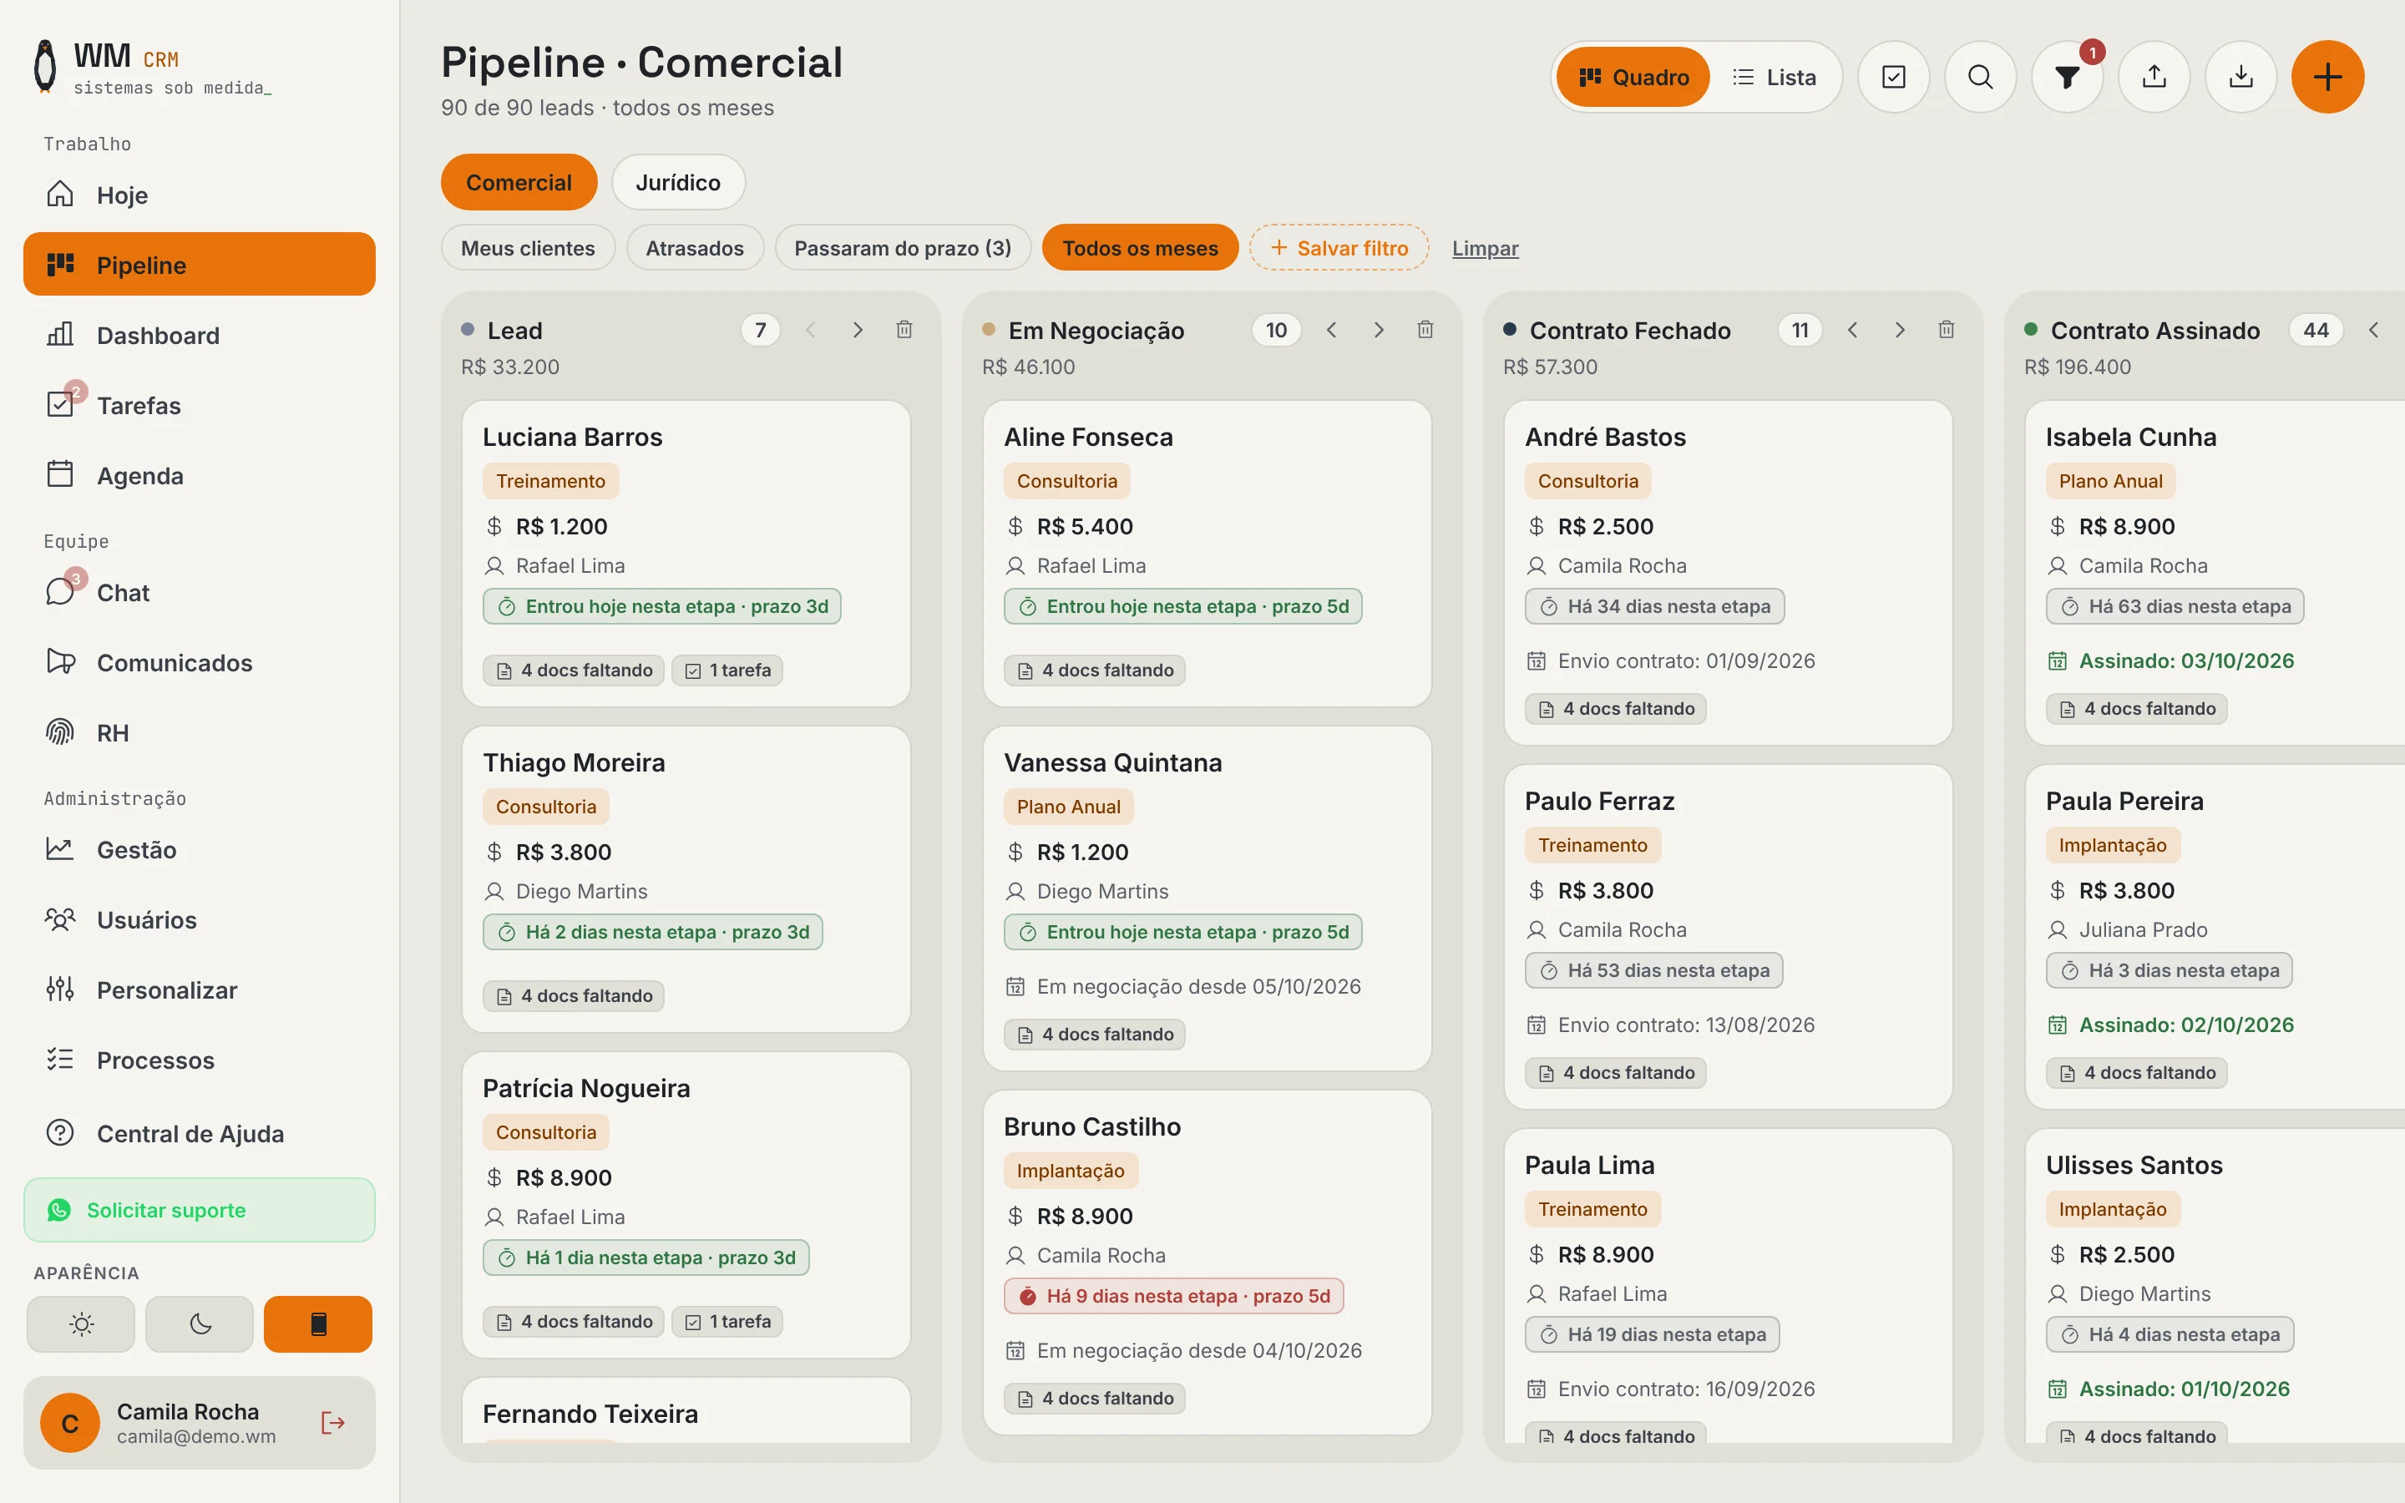Screen dimensions: 2405x1503
Task: Open Chat in sidebar
Action: (200, 593)
